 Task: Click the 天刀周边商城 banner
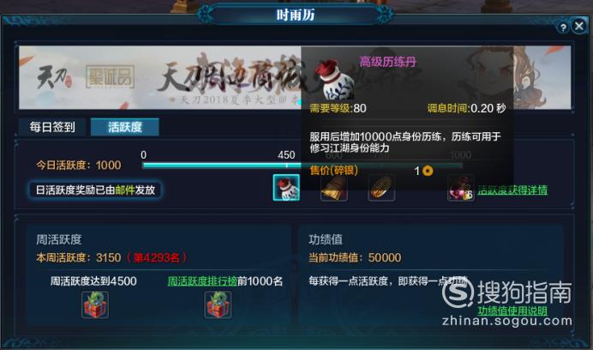pyautogui.click(x=159, y=78)
